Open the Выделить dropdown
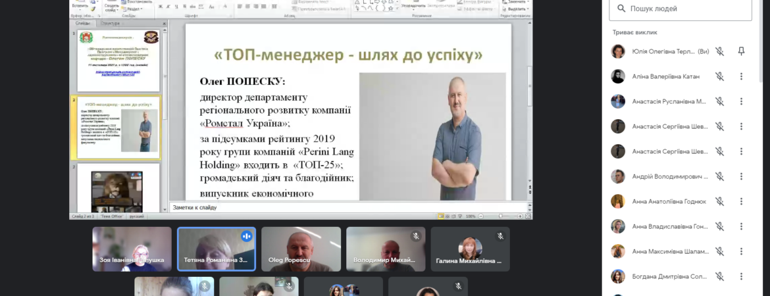The image size is (770, 296). [x=515, y=9]
